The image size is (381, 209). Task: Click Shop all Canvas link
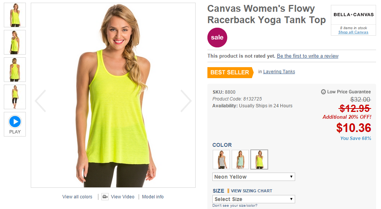[353, 32]
